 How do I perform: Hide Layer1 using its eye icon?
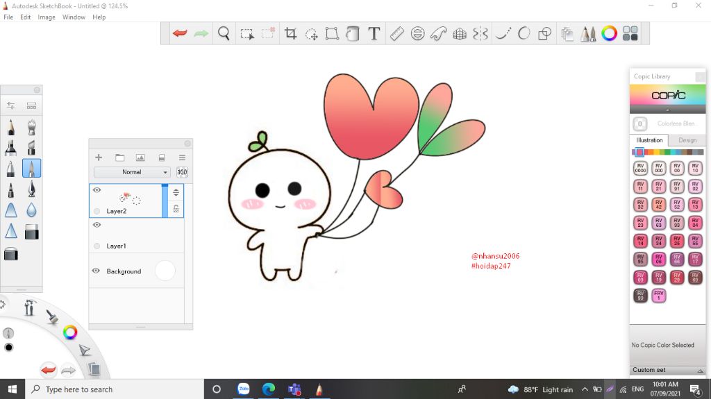pyautogui.click(x=97, y=225)
